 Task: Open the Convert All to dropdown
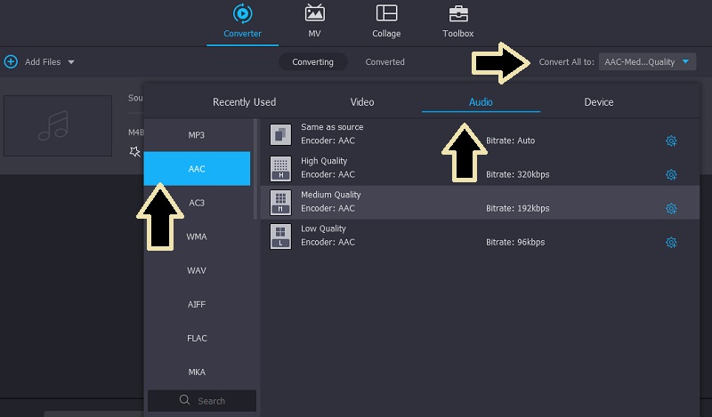(647, 62)
